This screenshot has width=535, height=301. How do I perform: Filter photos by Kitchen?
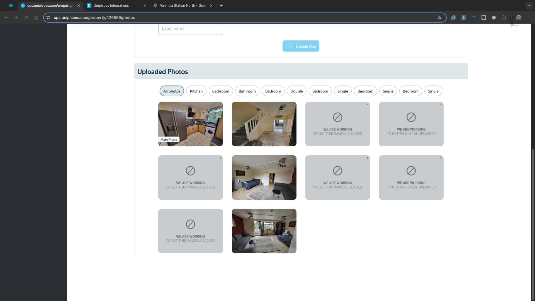tap(196, 91)
